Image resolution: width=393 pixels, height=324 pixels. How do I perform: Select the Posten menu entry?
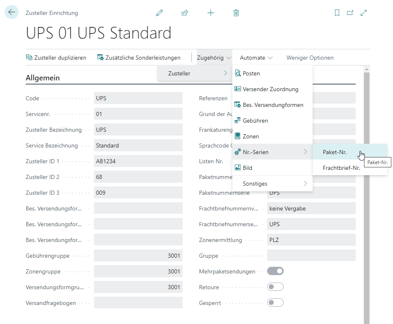272,73
